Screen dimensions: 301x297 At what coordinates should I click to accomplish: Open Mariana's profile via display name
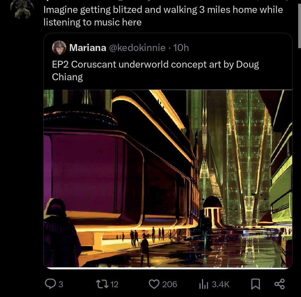pyautogui.click(x=88, y=48)
